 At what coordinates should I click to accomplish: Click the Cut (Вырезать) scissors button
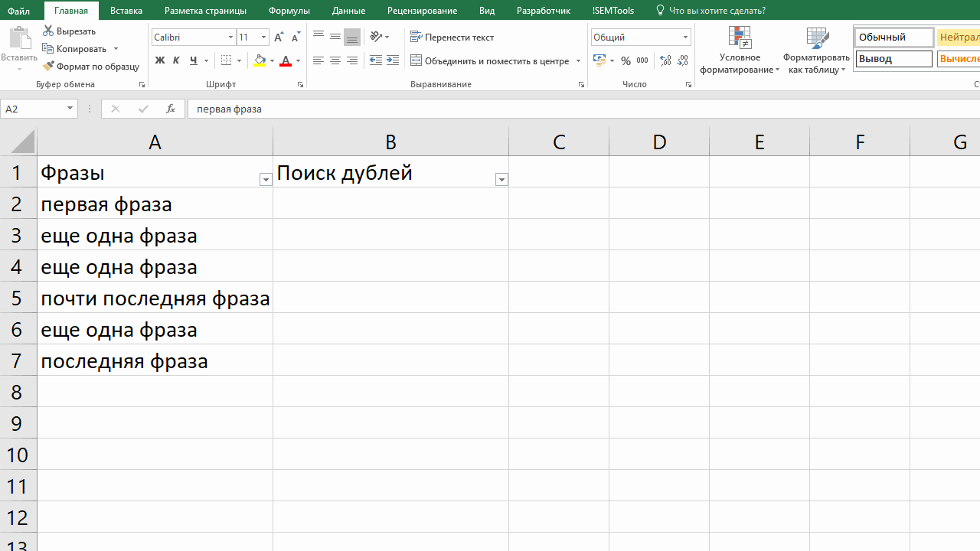point(69,31)
